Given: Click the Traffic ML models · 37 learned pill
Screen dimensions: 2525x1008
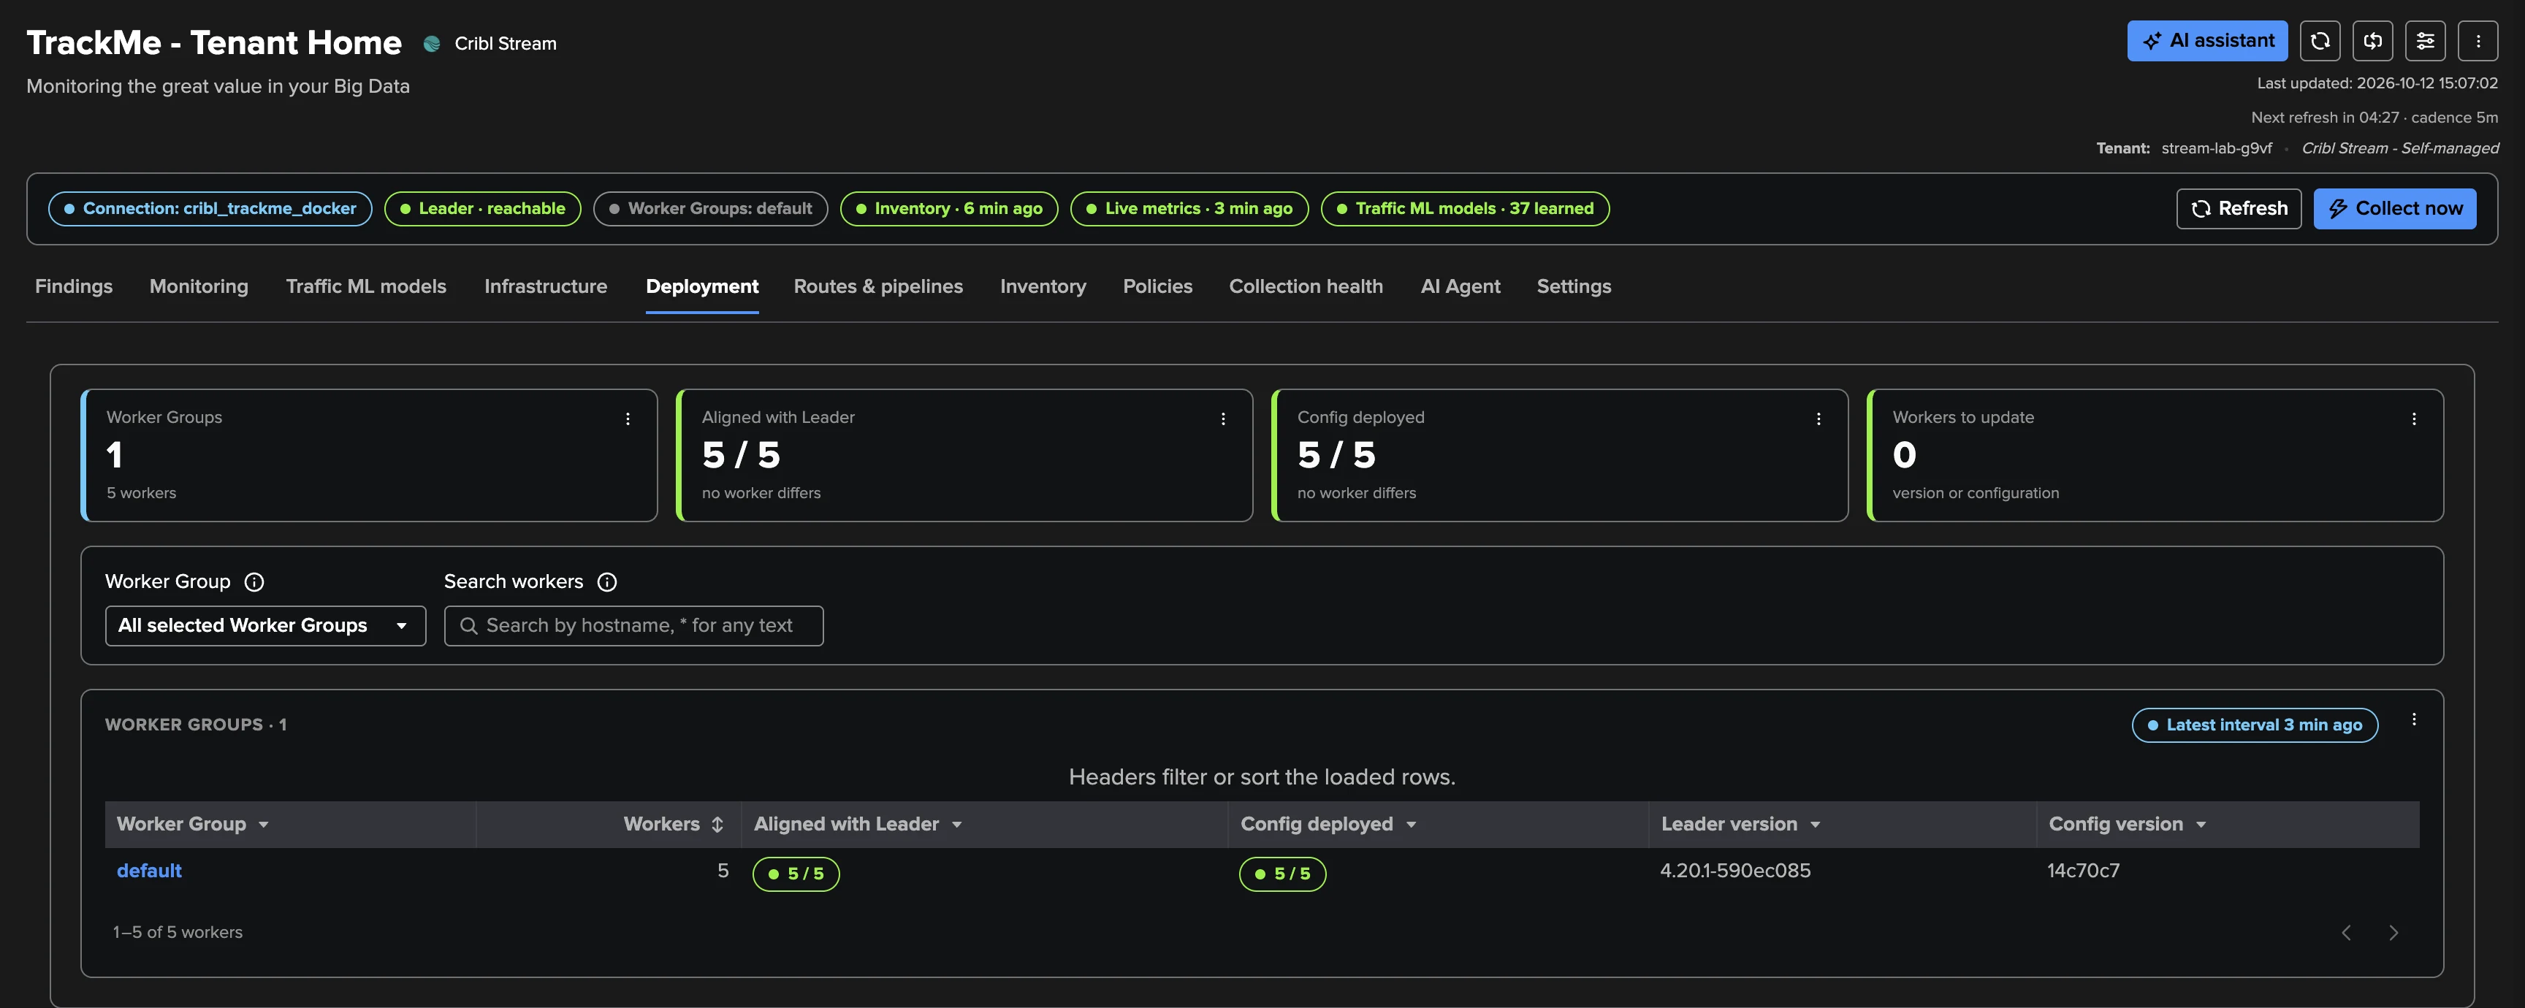Looking at the screenshot, I should click(1466, 209).
